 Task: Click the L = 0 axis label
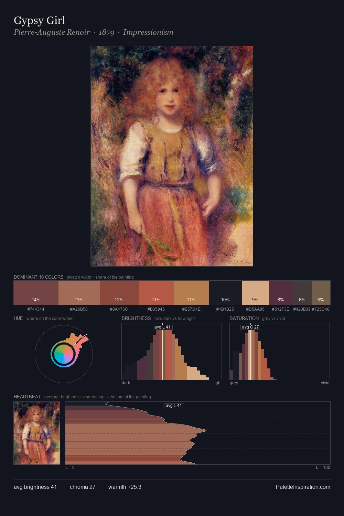click(x=70, y=467)
